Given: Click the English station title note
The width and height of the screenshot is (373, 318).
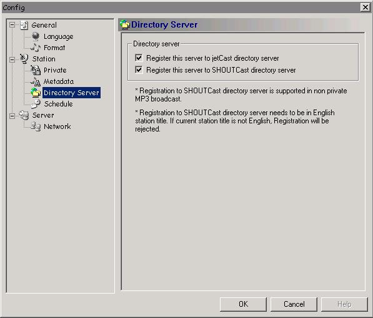Looking at the screenshot, I should tap(235, 121).
